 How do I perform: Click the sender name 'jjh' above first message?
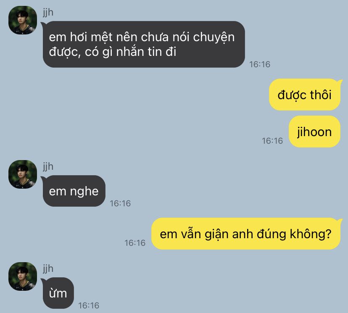[48, 12]
